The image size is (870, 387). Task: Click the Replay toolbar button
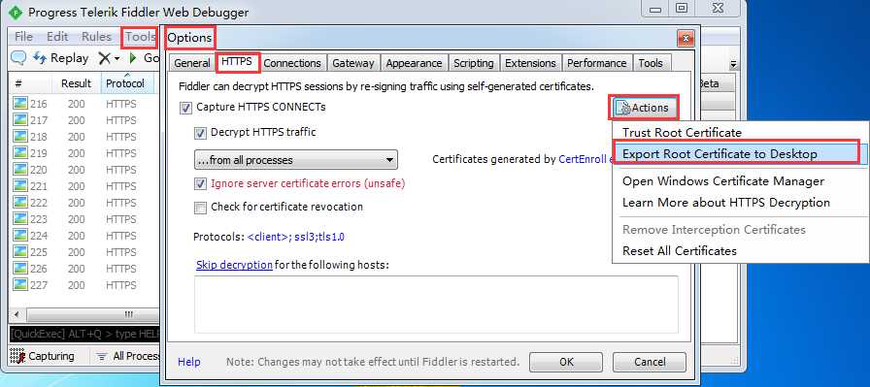point(61,57)
